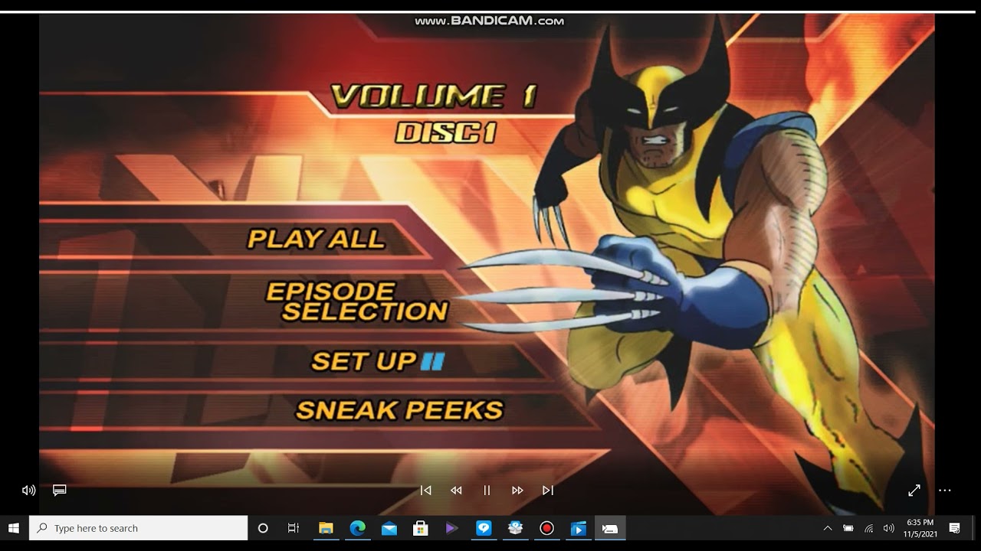Image resolution: width=981 pixels, height=551 pixels.
Task: Fast forward the video
Action: click(x=517, y=491)
